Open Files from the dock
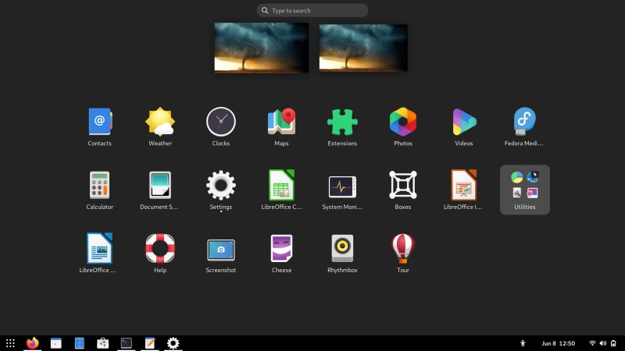Viewport: 625px width, 351px height. click(80, 343)
